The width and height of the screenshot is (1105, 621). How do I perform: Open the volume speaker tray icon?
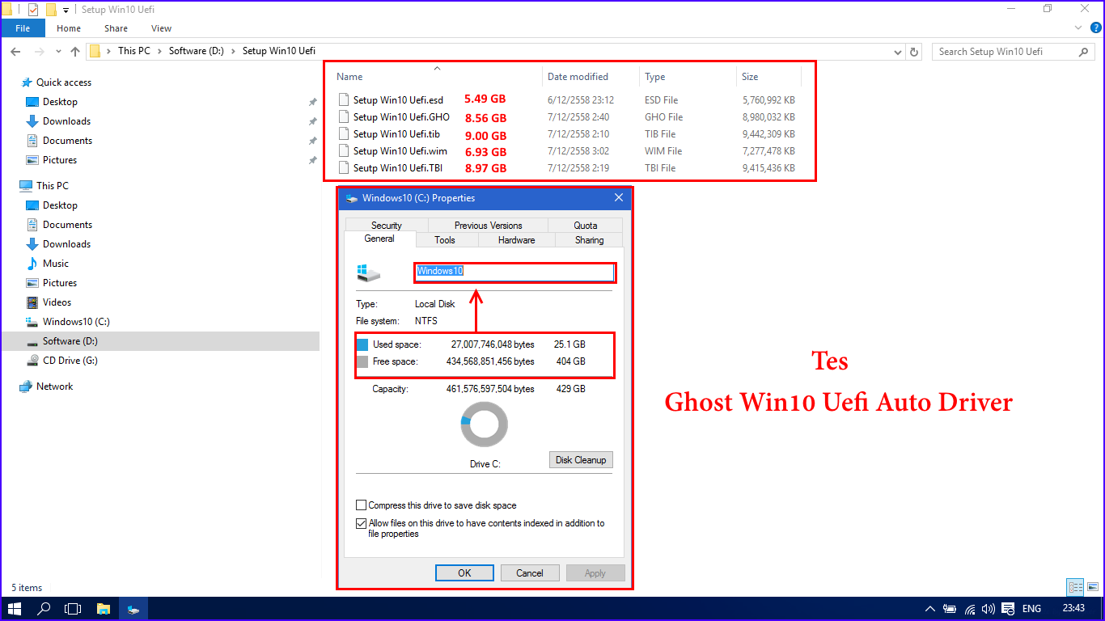click(988, 609)
